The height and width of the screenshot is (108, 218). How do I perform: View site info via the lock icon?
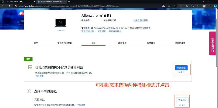(x=16, y=6)
